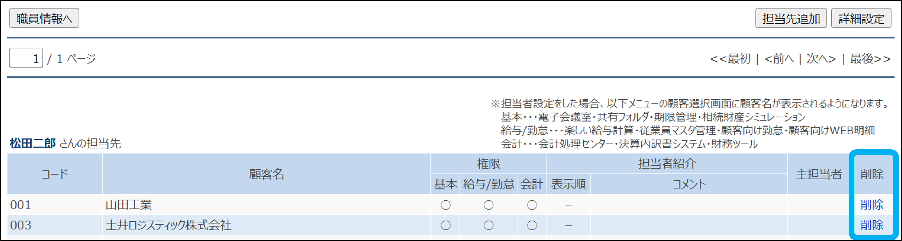The image size is (902, 241).
Task: Open 担当先追加 to add an assignment
Action: [791, 19]
